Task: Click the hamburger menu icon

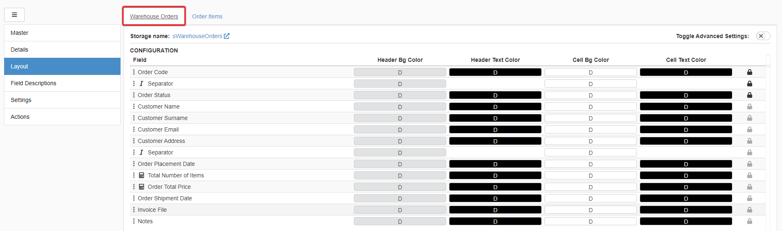Action: (x=14, y=15)
